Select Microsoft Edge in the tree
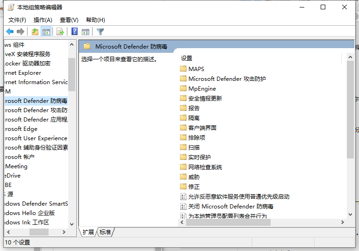 point(21,129)
